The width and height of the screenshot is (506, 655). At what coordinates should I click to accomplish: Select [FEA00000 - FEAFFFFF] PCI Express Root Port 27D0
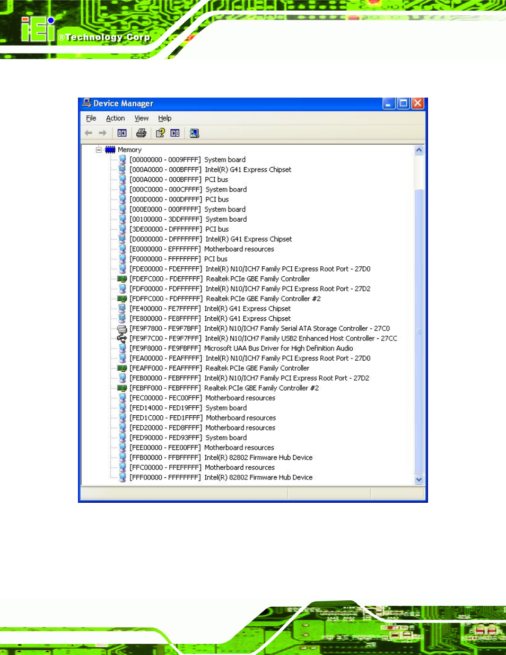click(250, 359)
